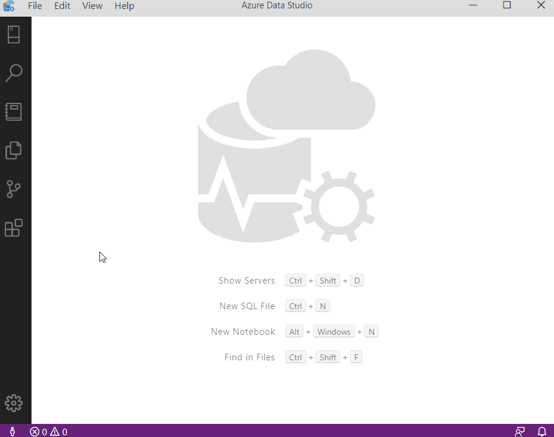554x437 pixels.
Task: Open the Connections servers view in activity bar
Action: point(14,34)
